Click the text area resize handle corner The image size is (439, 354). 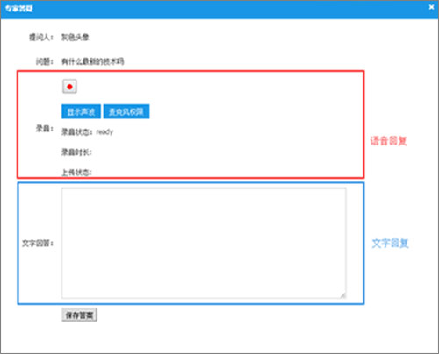point(342,295)
